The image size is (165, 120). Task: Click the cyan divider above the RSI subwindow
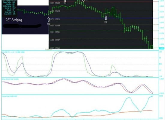(80, 50)
